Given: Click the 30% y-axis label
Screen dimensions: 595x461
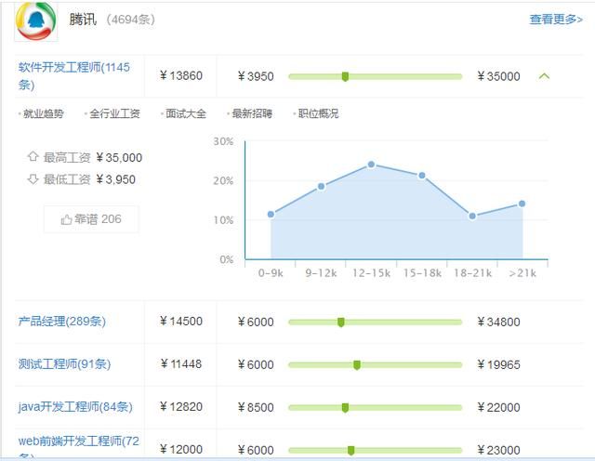Looking at the screenshot, I should (x=223, y=141).
